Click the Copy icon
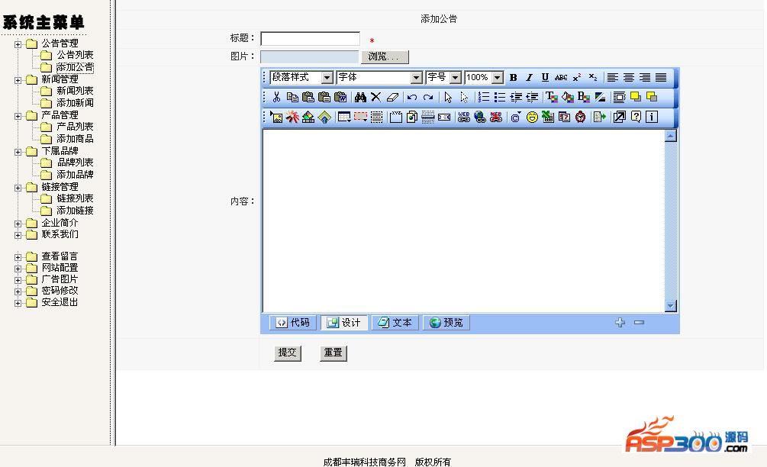The image size is (767, 467). pyautogui.click(x=292, y=97)
